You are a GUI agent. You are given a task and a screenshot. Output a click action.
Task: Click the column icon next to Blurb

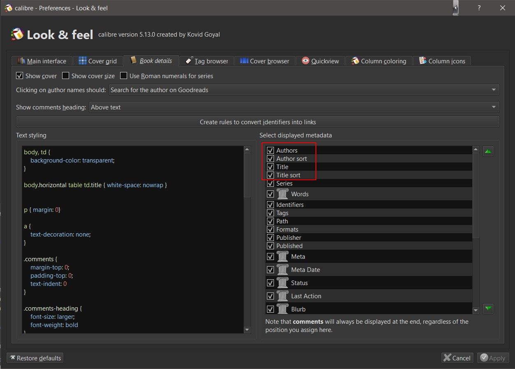[283, 309]
